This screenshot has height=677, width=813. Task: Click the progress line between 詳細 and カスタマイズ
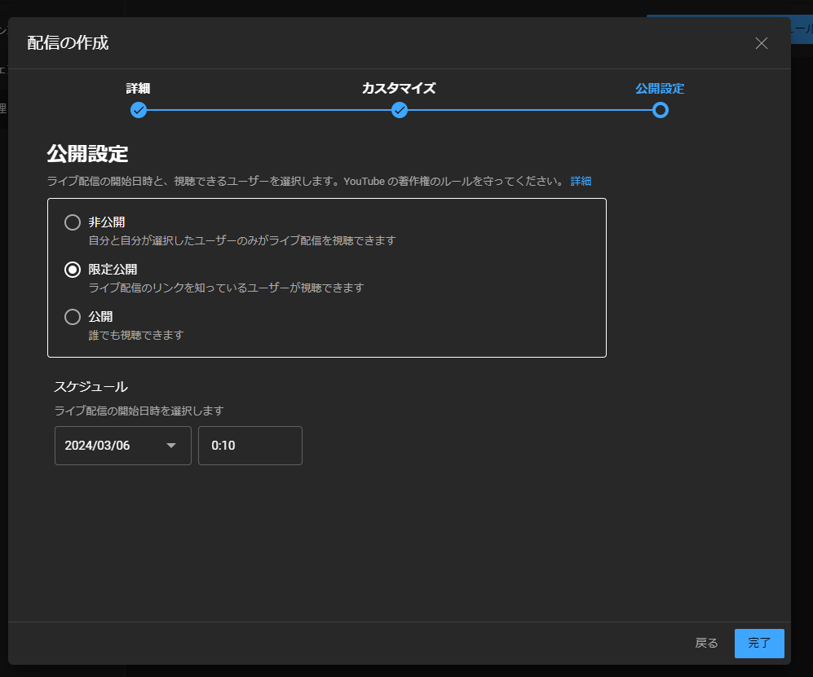[x=269, y=110]
